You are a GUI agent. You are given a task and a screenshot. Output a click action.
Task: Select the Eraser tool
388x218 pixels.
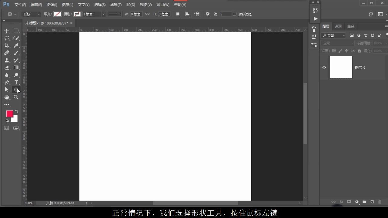tap(6, 68)
